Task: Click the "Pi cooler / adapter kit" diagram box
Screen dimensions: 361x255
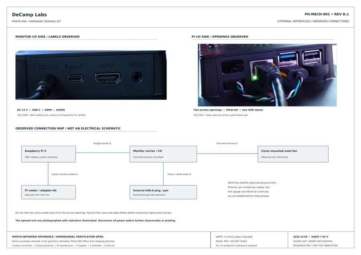Action: pos(49,192)
